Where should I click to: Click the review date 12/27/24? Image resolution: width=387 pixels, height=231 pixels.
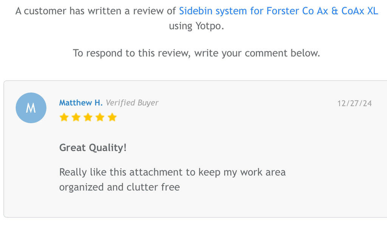(354, 103)
